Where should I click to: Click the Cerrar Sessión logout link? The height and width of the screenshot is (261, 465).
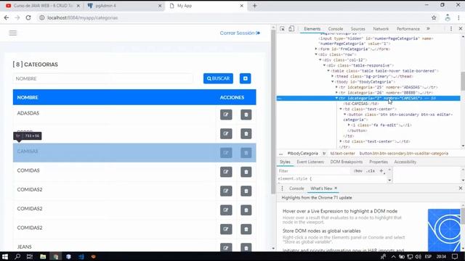[x=240, y=33]
